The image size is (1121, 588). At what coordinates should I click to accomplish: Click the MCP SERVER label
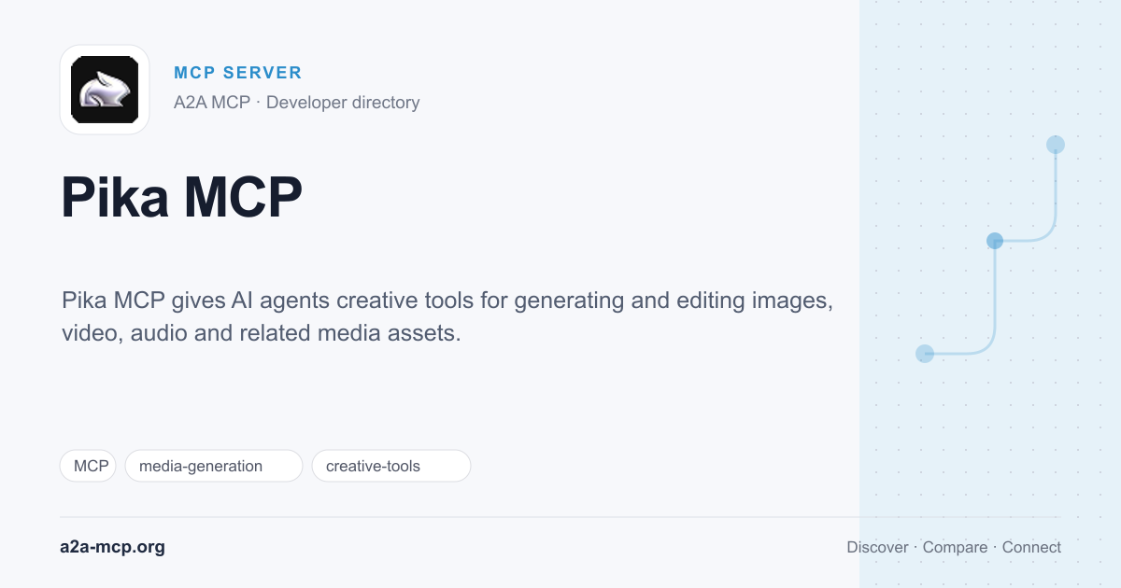tap(238, 73)
